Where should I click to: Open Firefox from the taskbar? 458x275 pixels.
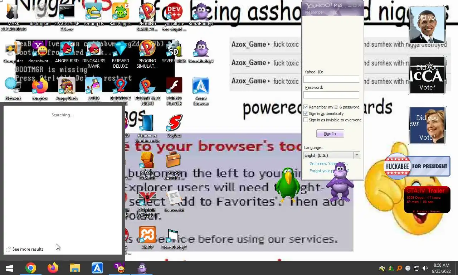tap(53, 268)
